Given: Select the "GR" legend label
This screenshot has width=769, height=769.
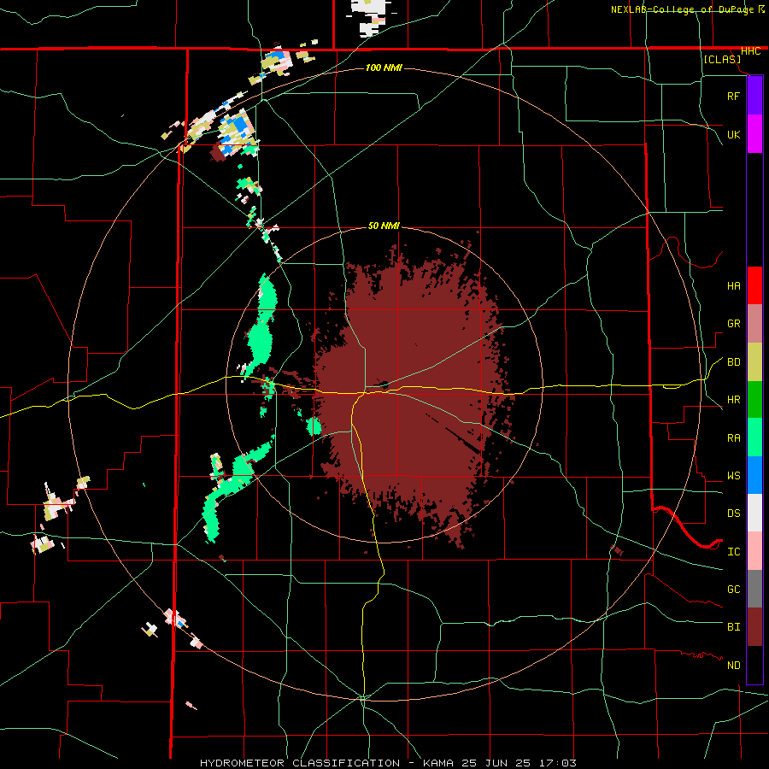Looking at the screenshot, I should coord(734,324).
